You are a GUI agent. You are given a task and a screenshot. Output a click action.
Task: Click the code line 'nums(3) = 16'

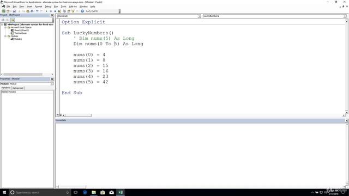tap(91, 71)
